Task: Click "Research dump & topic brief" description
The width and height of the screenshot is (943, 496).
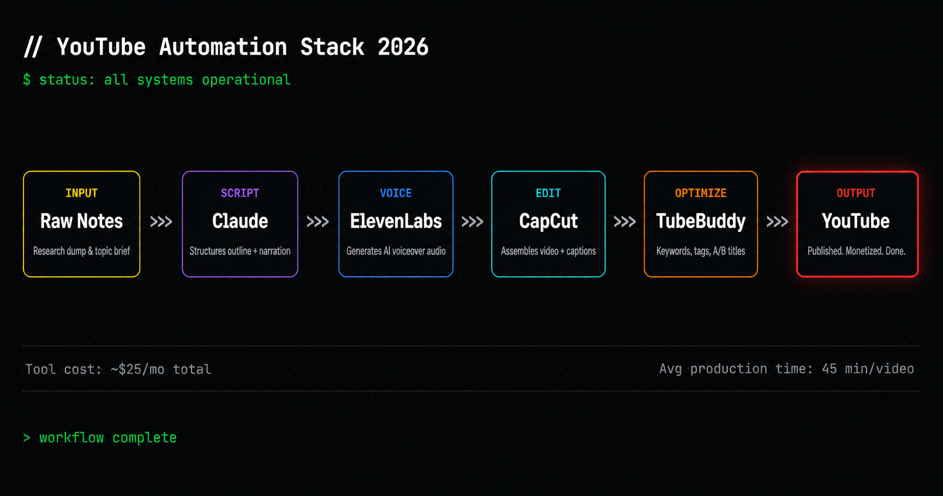Action: [81, 251]
